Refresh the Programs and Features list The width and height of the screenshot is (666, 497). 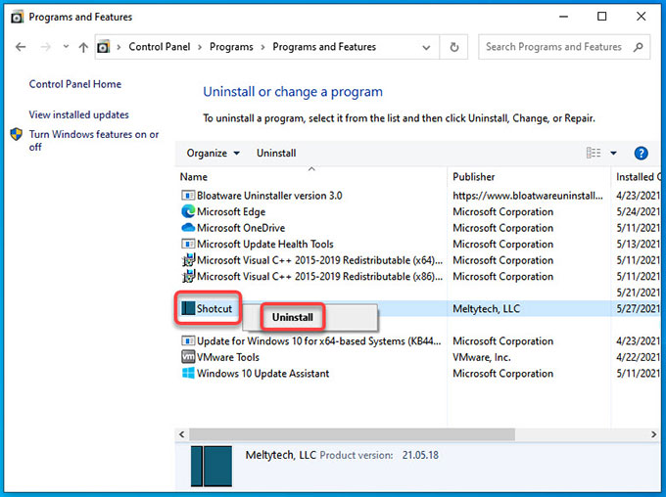(454, 47)
